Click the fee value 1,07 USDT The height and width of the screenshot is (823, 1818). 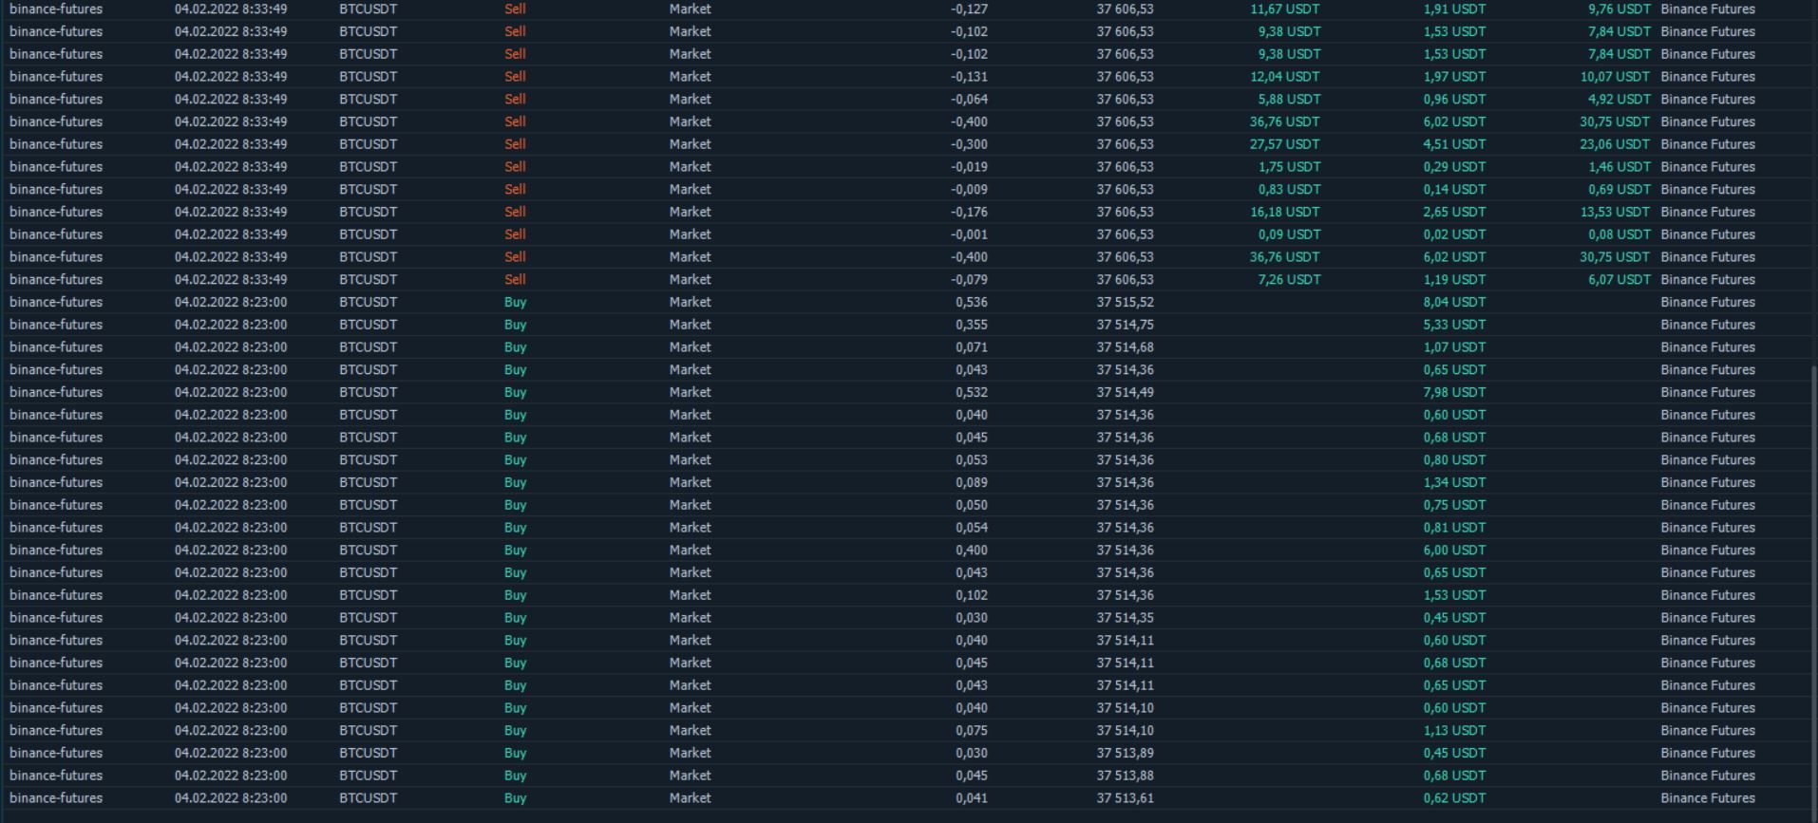[x=1454, y=347]
